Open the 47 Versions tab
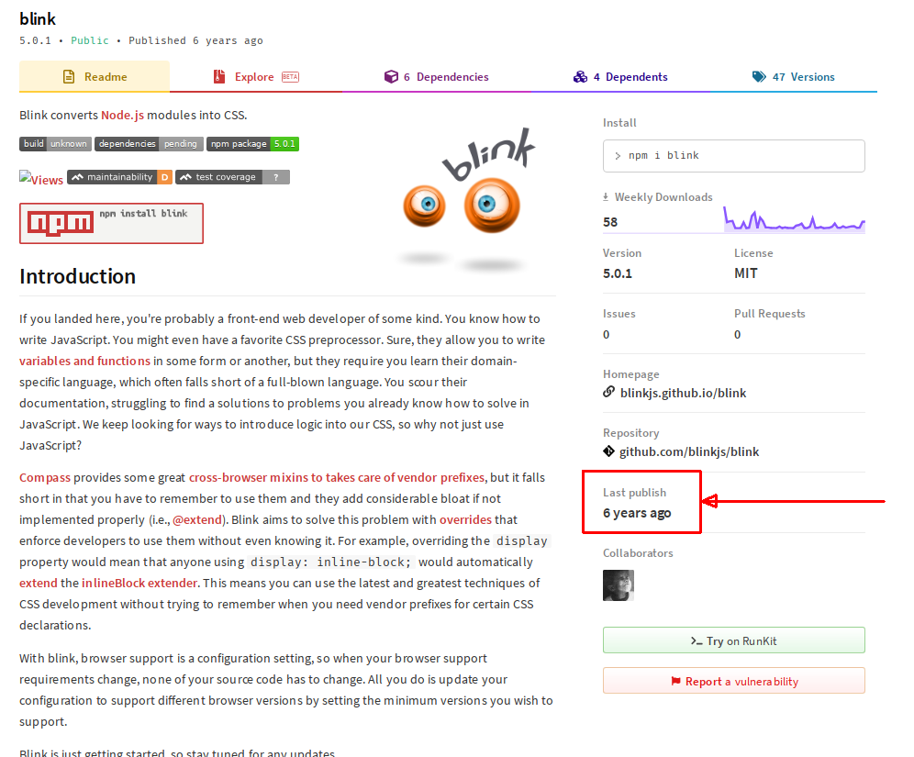This screenshot has width=914, height=757. 794,76
